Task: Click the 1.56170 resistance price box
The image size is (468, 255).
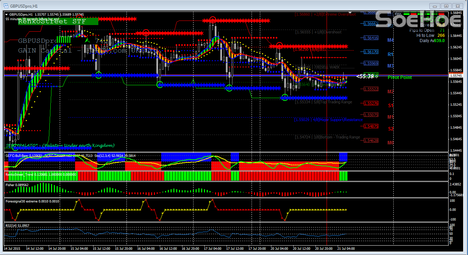Action: click(371, 52)
